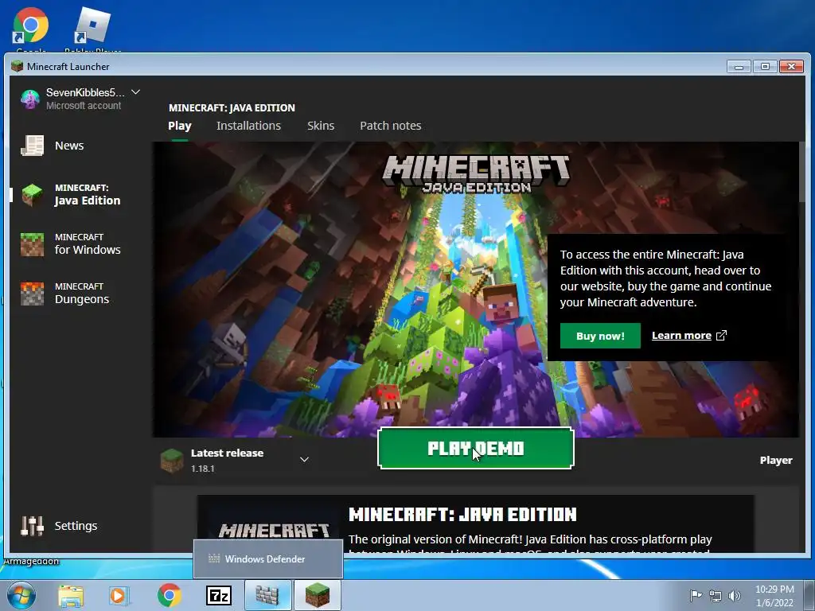Click the Player username label
Viewport: 815px width, 611px height.
click(x=776, y=461)
